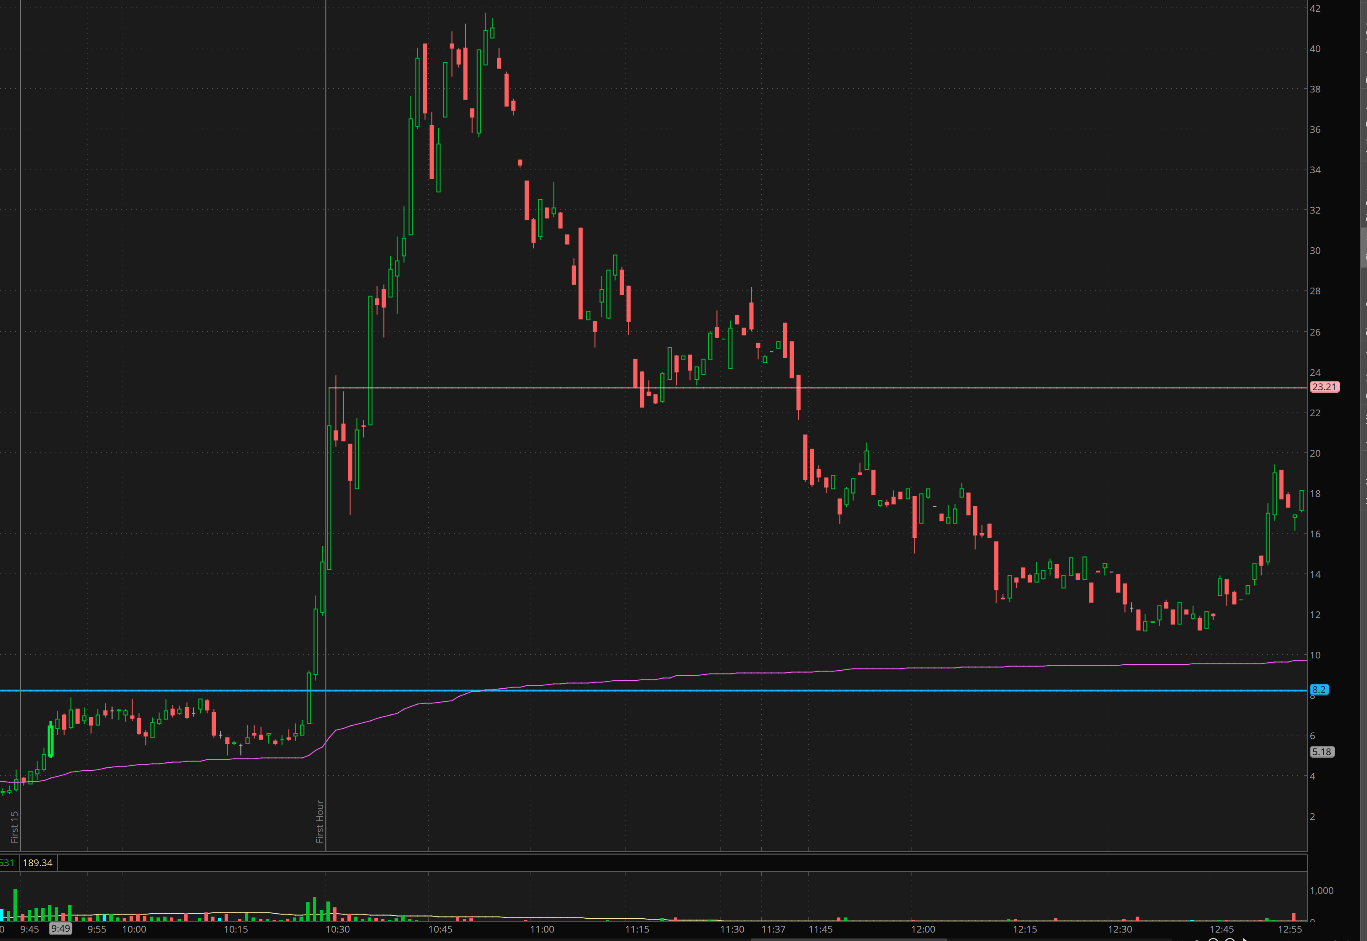Click the First 15 vertical line label
Image resolution: width=1367 pixels, height=941 pixels.
coord(14,826)
